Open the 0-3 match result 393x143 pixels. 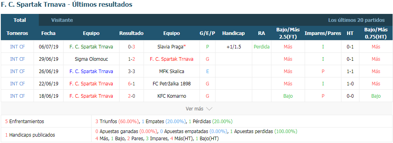[x=132, y=46]
